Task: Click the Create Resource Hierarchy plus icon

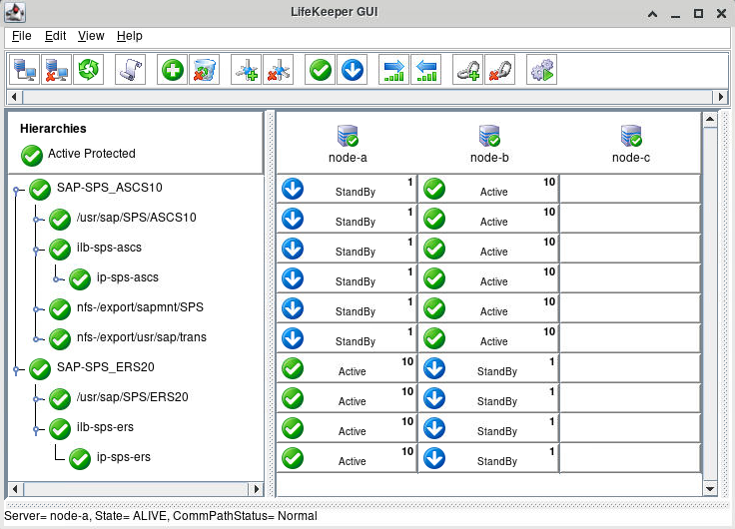Action: coord(172,70)
